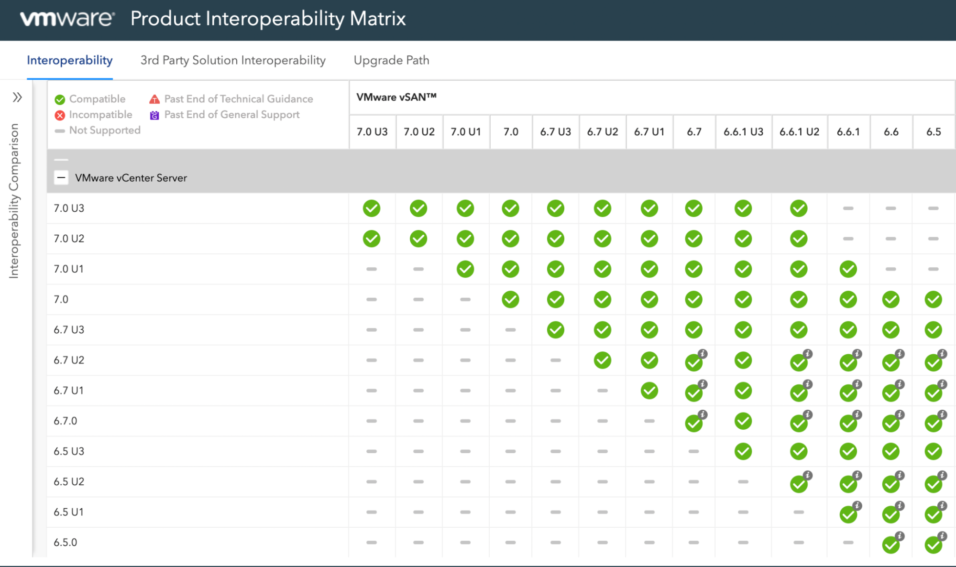Screen dimensions: 956x567
Task: Click the info badge at vCenter 6.5.0, vSAN 6.5
Action: coord(942,536)
